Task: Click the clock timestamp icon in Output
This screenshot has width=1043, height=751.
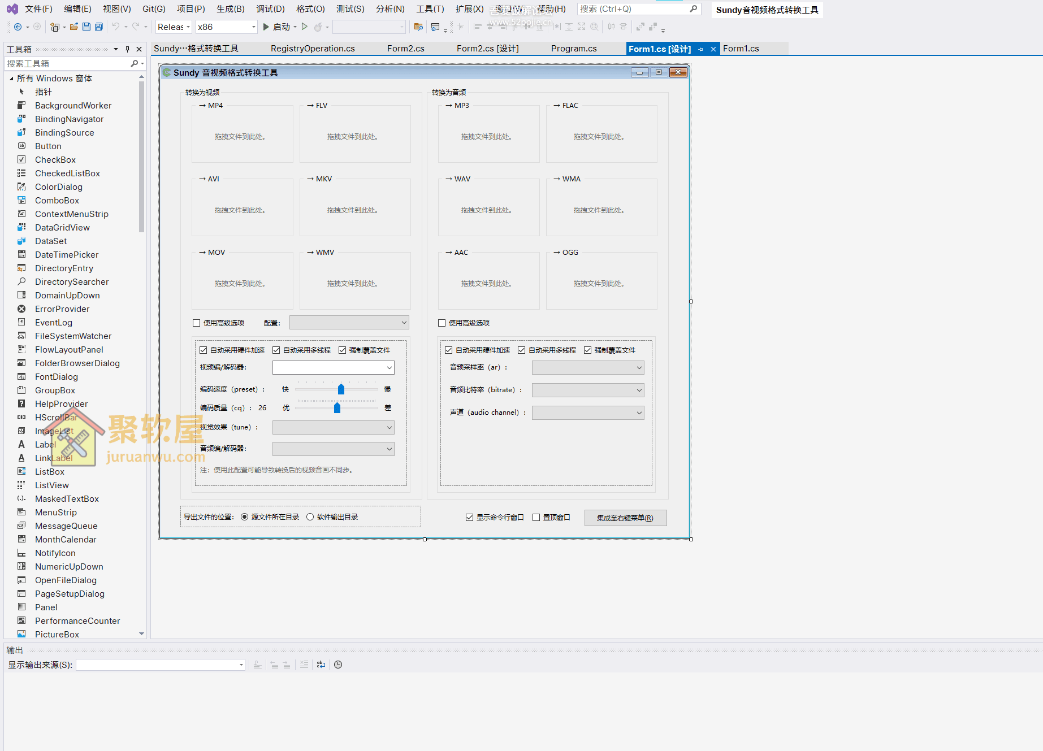Action: point(338,665)
